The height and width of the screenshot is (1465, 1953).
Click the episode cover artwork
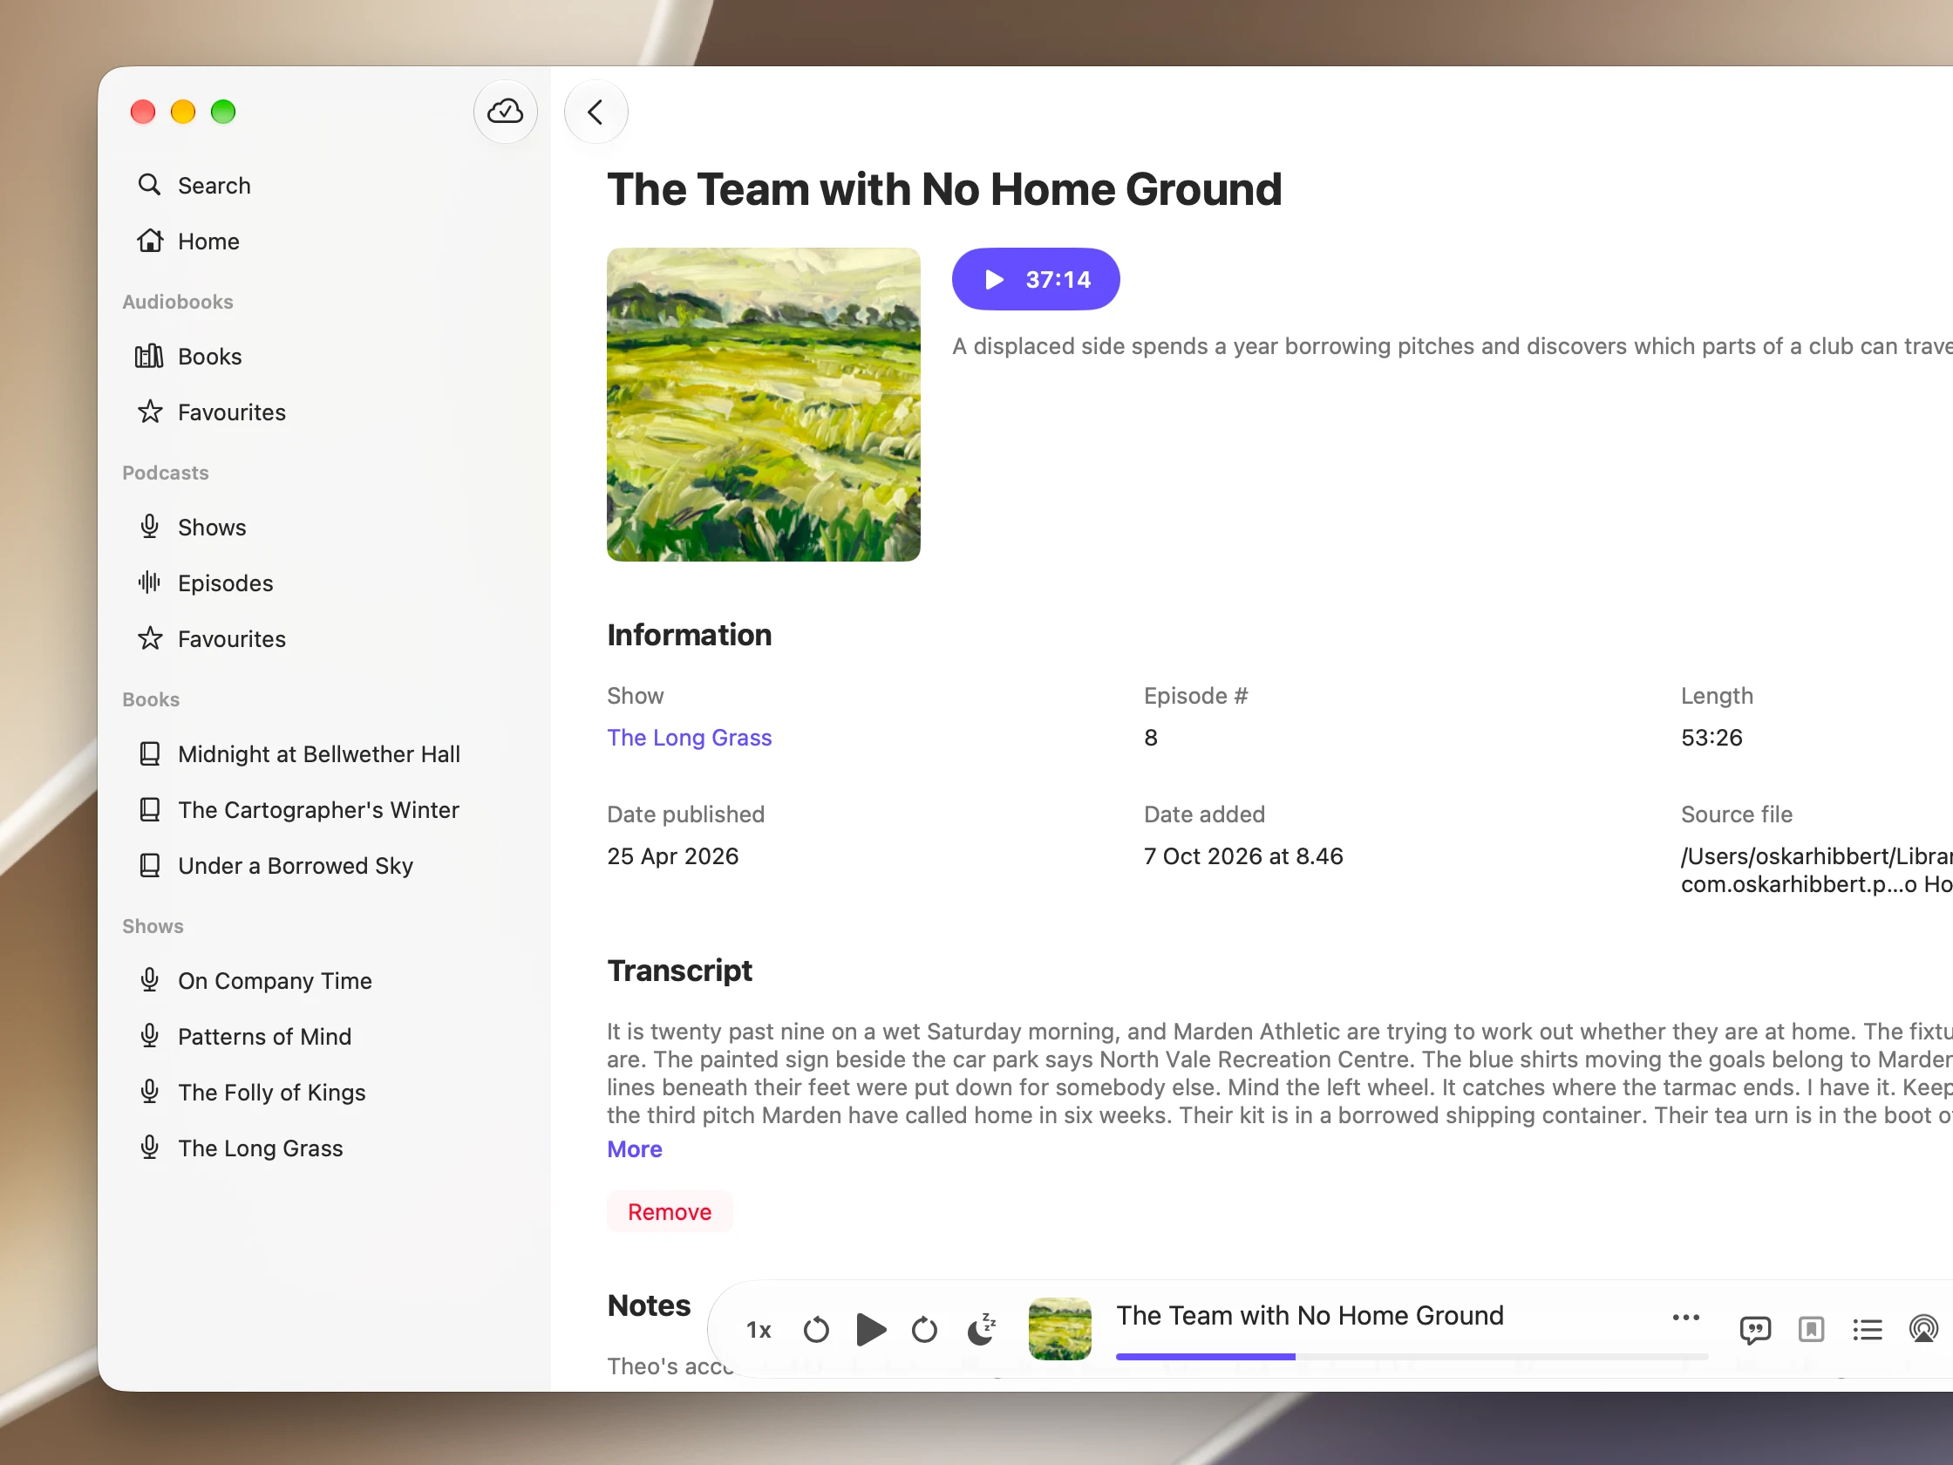pyautogui.click(x=764, y=405)
